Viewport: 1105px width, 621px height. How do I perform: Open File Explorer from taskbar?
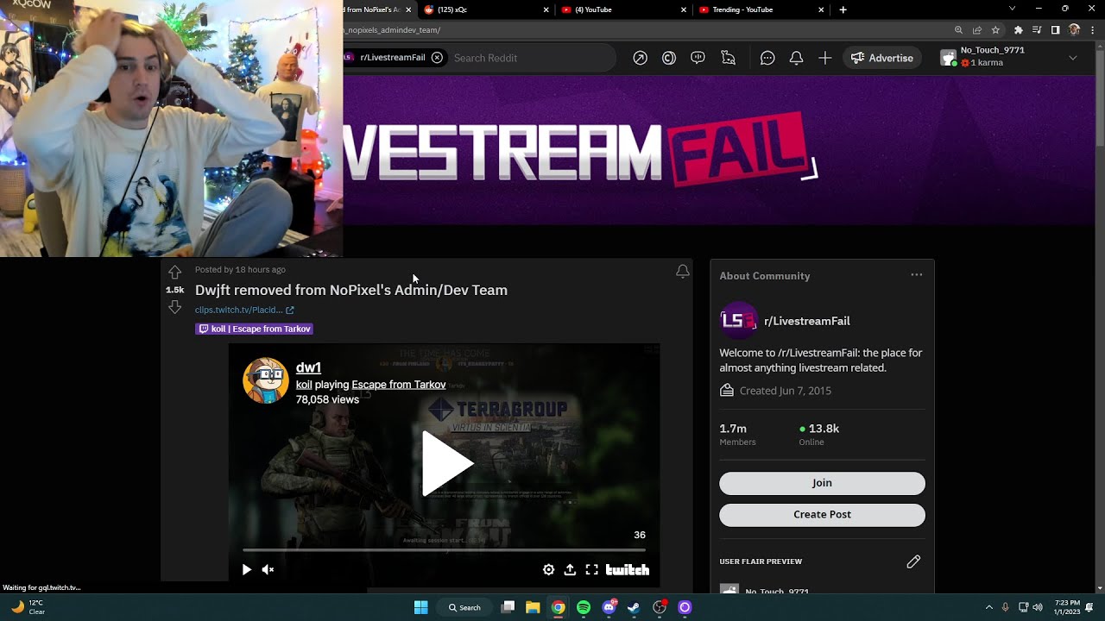click(533, 607)
